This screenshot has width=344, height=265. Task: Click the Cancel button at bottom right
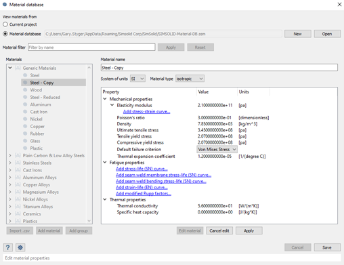coord(298,247)
